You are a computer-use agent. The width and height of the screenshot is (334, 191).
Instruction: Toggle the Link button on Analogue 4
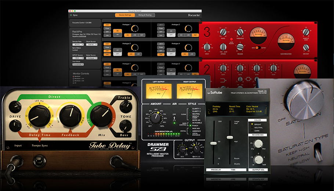161,54
